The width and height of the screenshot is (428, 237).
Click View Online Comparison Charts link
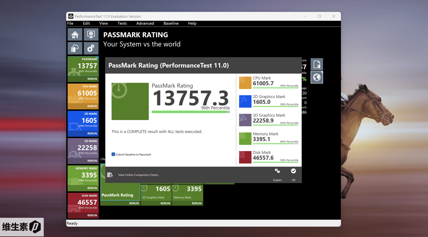[x=139, y=175]
